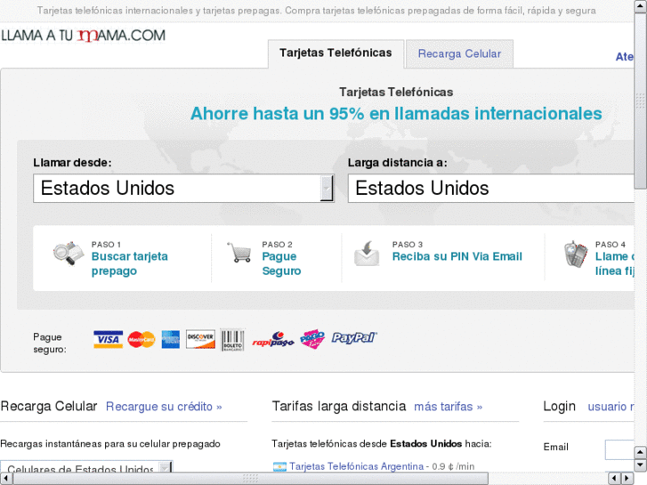Click the MasterCard payment logo
Screen dimensions: 647x485
pyautogui.click(x=142, y=340)
